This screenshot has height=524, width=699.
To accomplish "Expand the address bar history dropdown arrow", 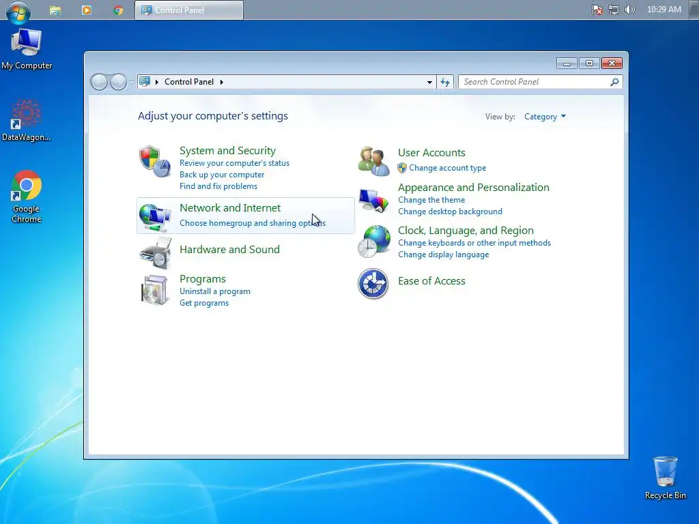I will pyautogui.click(x=429, y=82).
